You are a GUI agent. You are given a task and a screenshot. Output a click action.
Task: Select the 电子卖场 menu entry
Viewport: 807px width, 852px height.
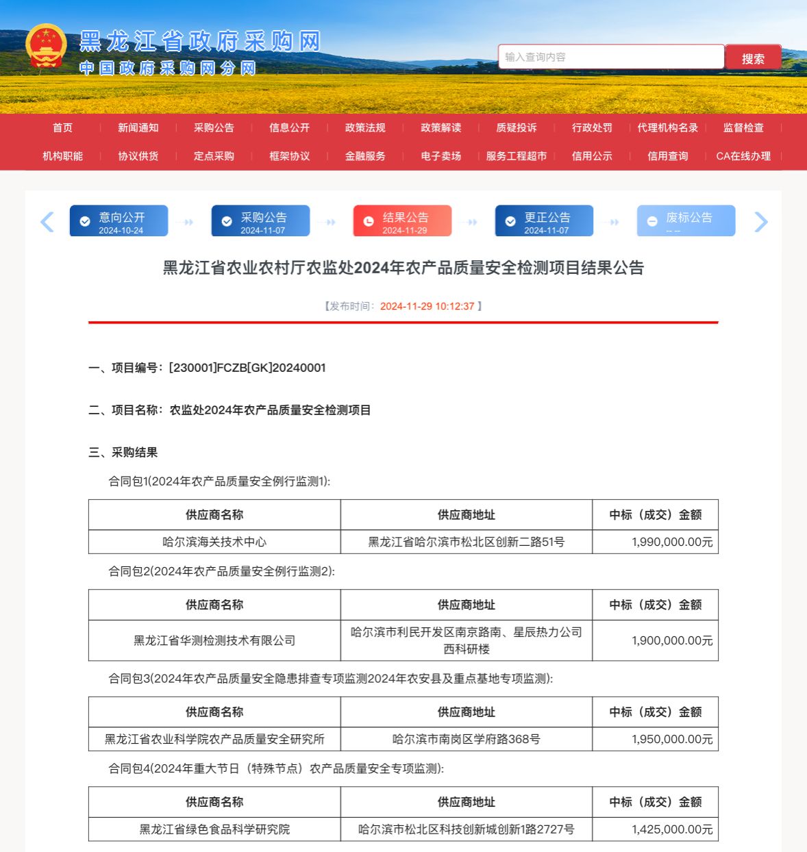point(440,156)
